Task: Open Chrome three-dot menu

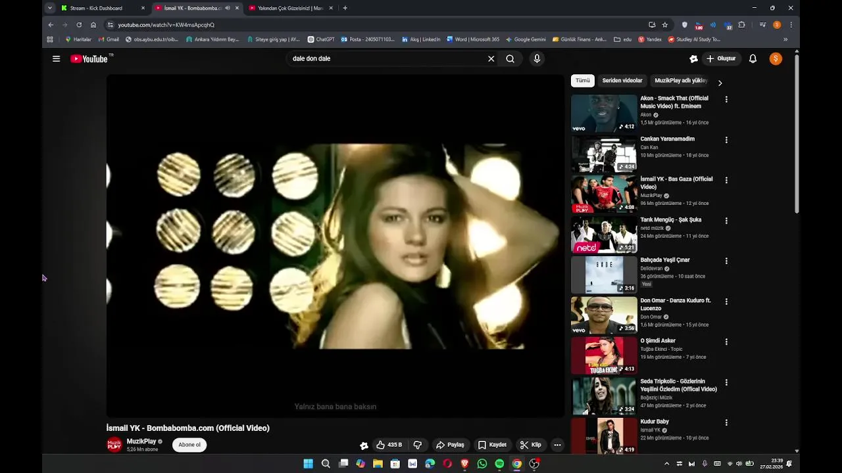Action: (791, 25)
